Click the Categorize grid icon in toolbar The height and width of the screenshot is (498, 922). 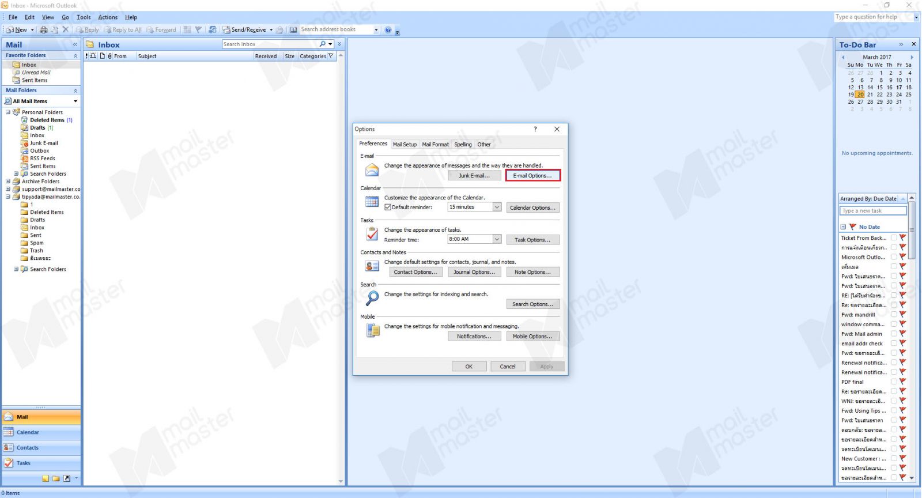tap(187, 29)
